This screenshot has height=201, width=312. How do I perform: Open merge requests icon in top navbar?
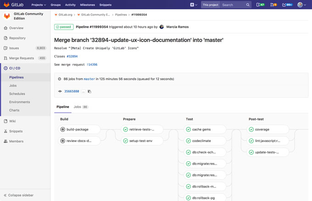[x=273, y=5]
